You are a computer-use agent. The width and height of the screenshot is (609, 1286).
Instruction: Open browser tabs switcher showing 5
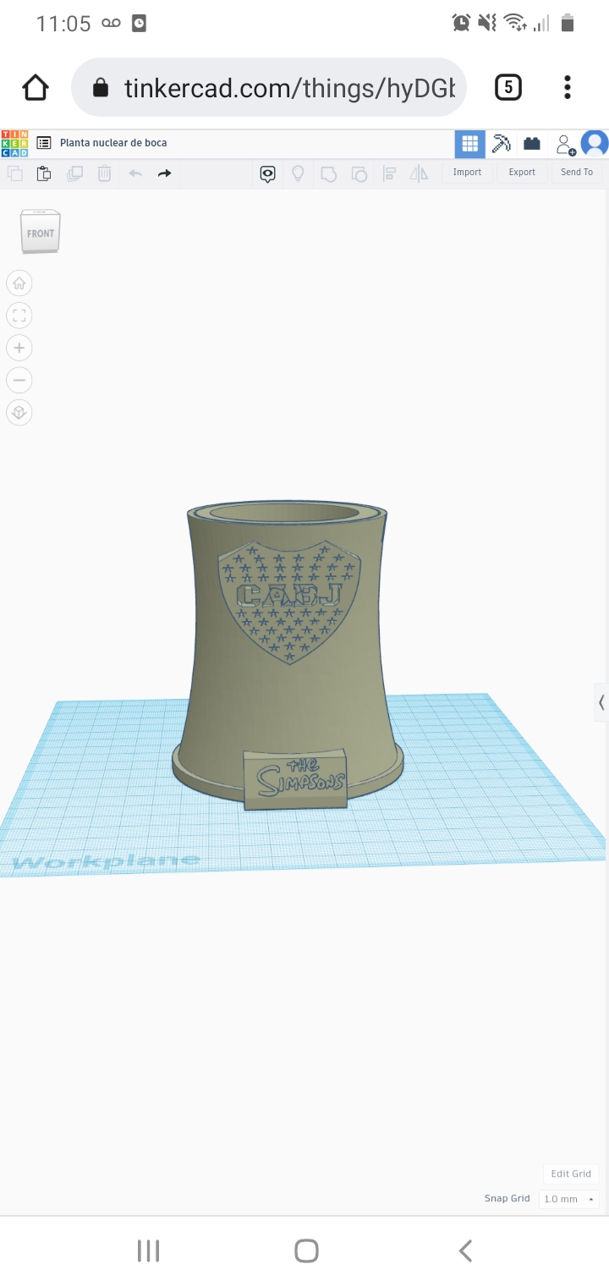[507, 87]
